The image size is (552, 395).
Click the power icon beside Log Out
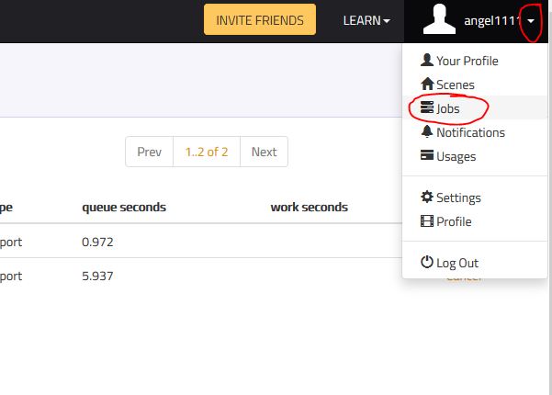[427, 262]
